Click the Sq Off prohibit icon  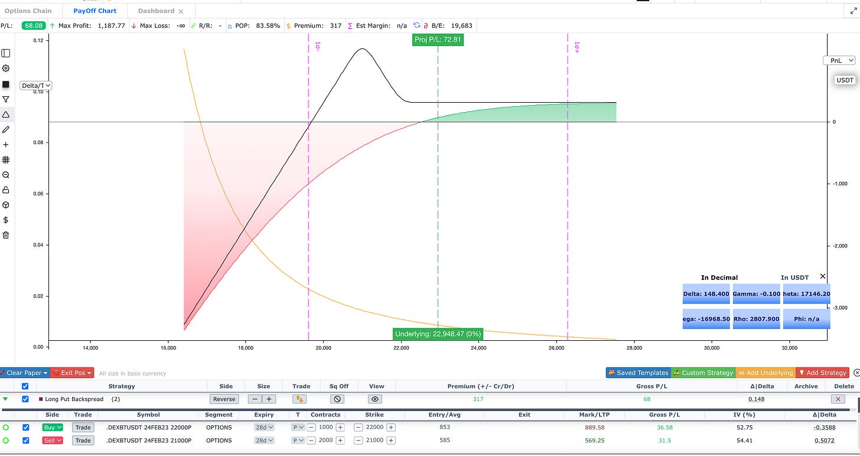(x=338, y=399)
